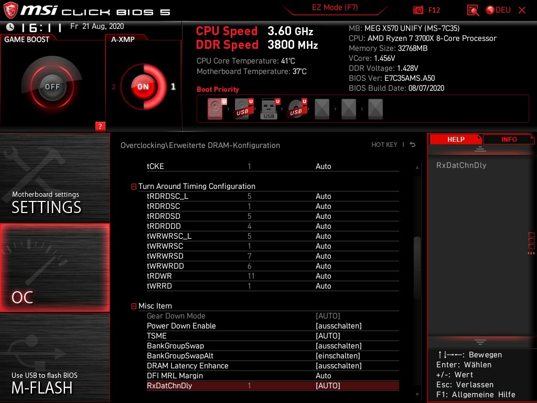537x403 pixels.
Task: Select the DFI MRL Margin Auto field
Action: [323, 376]
